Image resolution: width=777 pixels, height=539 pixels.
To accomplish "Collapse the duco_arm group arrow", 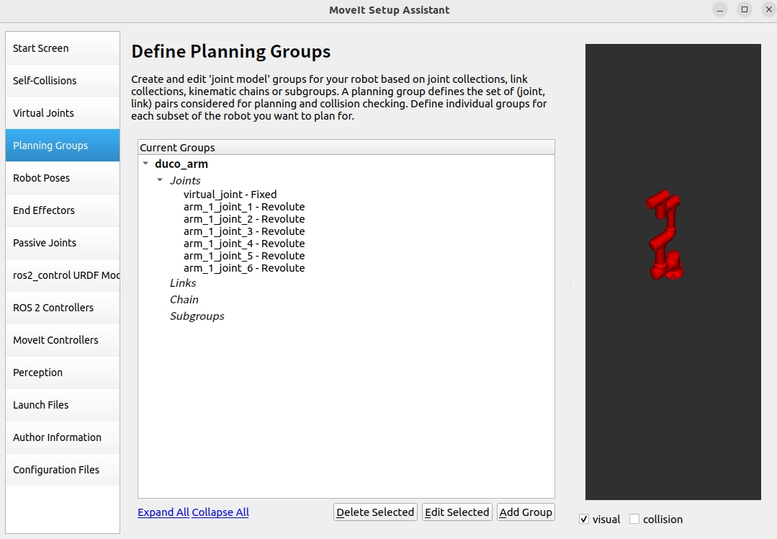I will tap(145, 163).
